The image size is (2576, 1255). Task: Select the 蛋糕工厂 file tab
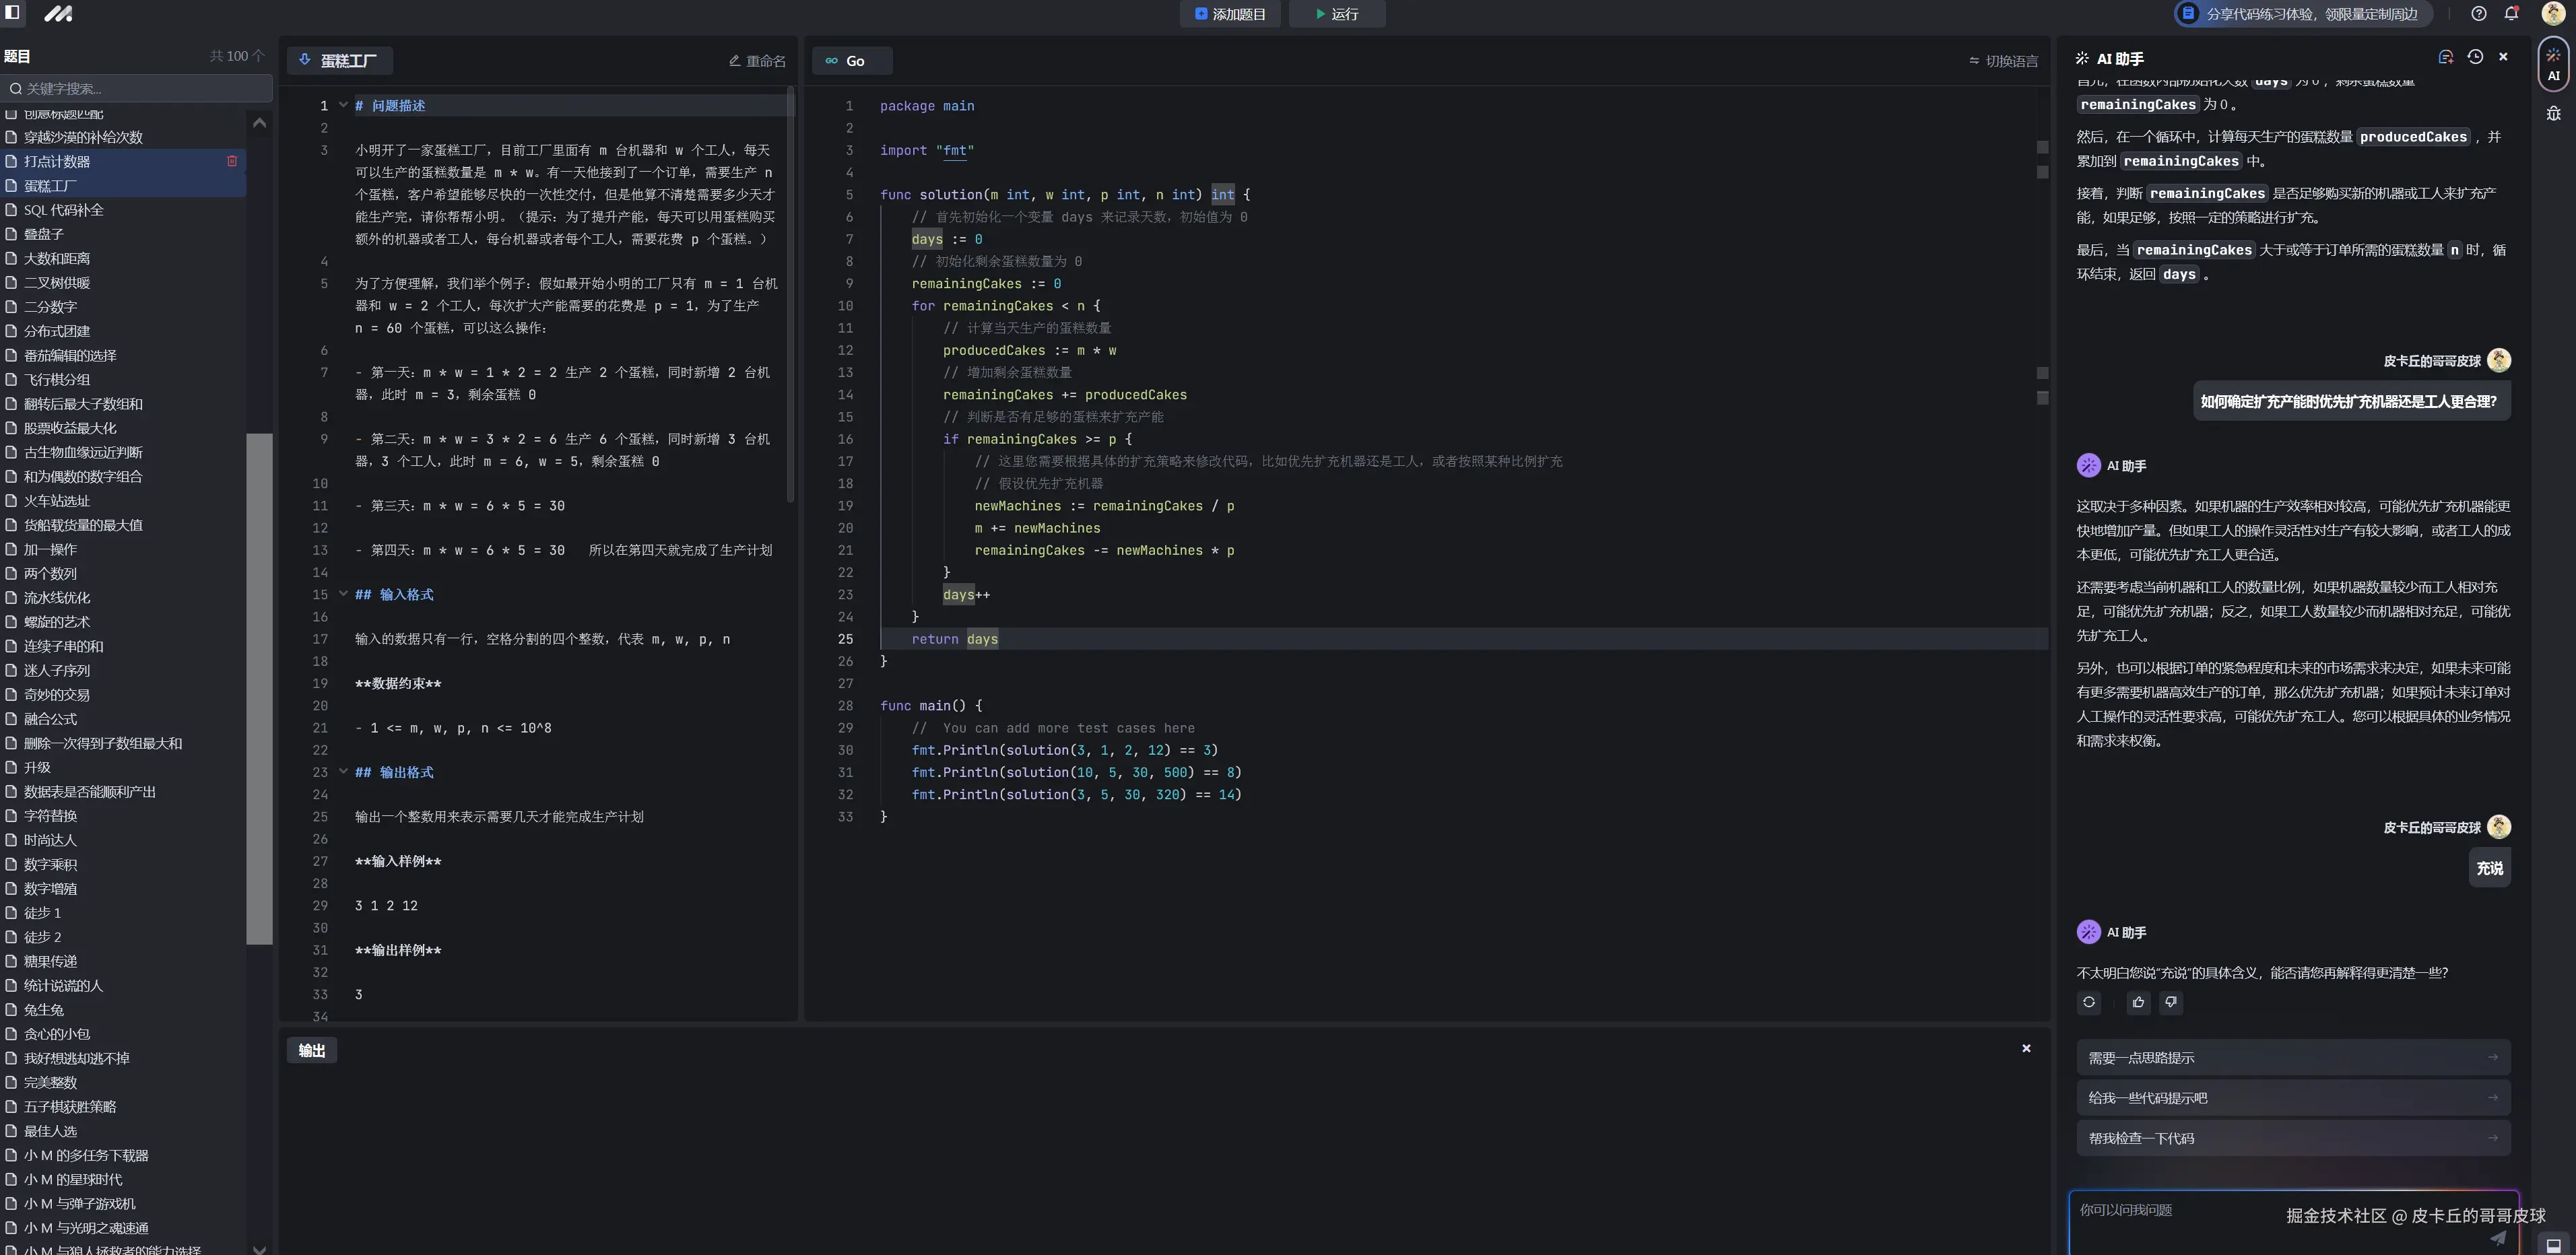pyautogui.click(x=339, y=61)
